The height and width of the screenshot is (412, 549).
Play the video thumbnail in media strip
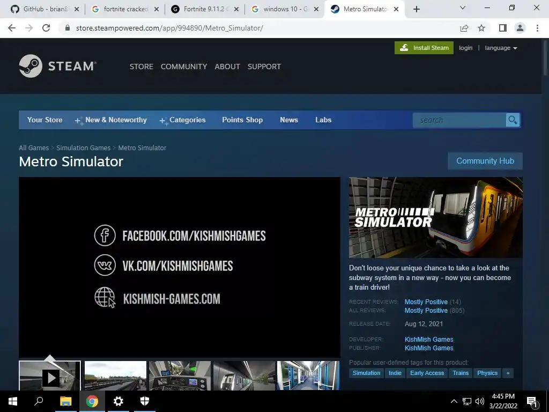tap(50, 376)
